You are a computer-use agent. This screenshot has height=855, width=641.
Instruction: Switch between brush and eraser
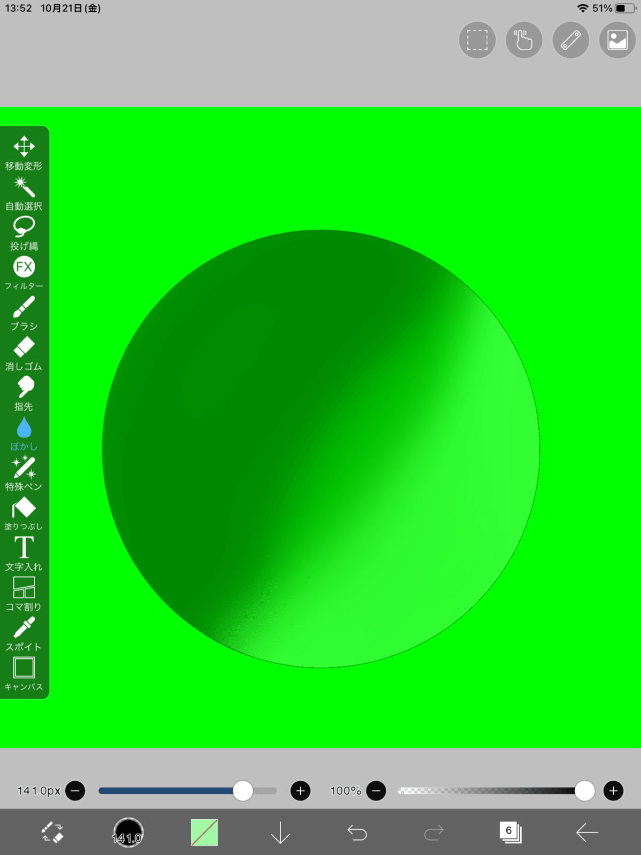pyautogui.click(x=52, y=833)
